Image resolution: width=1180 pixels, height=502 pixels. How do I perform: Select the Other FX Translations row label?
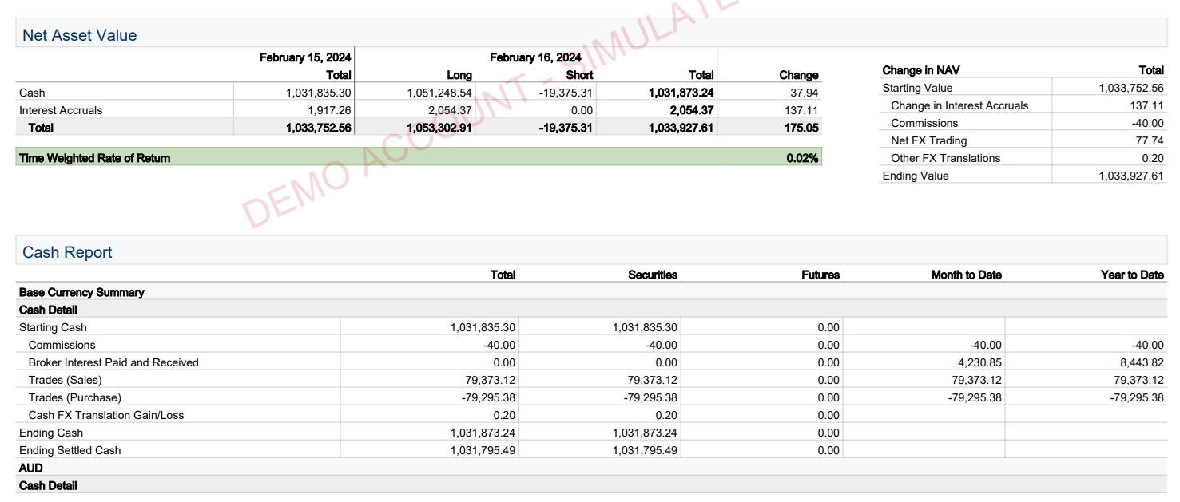click(946, 158)
